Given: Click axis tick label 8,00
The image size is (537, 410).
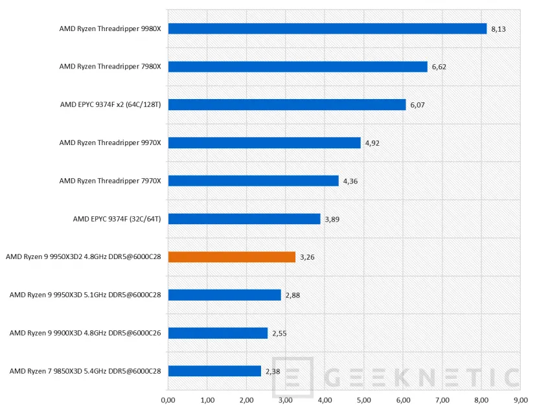Looking at the screenshot, I should pyautogui.click(x=481, y=400).
